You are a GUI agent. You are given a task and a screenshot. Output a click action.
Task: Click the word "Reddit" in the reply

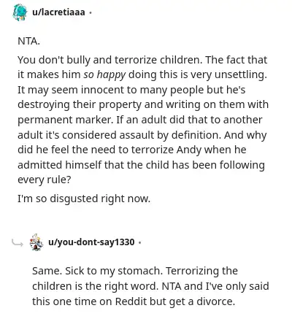click(131, 301)
